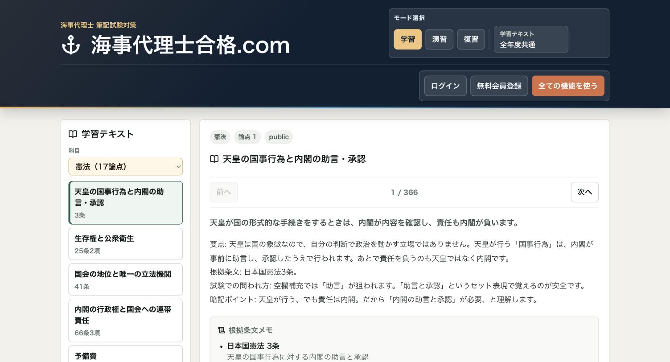The image size is (670, 362).
Task: Open the 学習テキスト 全年度共通 selector
Action: (x=531, y=39)
